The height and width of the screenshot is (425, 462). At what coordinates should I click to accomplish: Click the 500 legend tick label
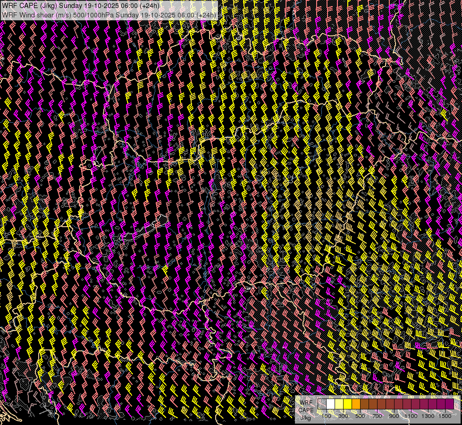[x=360, y=416]
